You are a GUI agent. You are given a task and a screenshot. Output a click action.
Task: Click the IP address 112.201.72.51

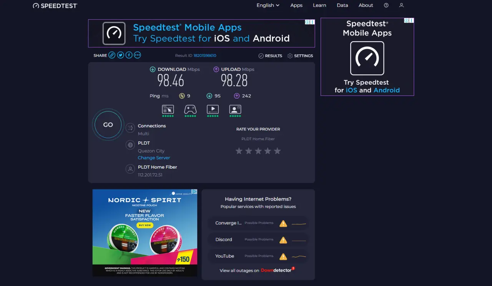[x=150, y=175]
